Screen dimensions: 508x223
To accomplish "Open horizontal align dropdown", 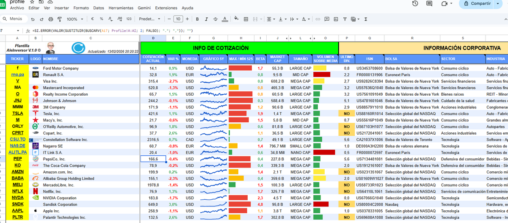I will [x=271, y=19].
